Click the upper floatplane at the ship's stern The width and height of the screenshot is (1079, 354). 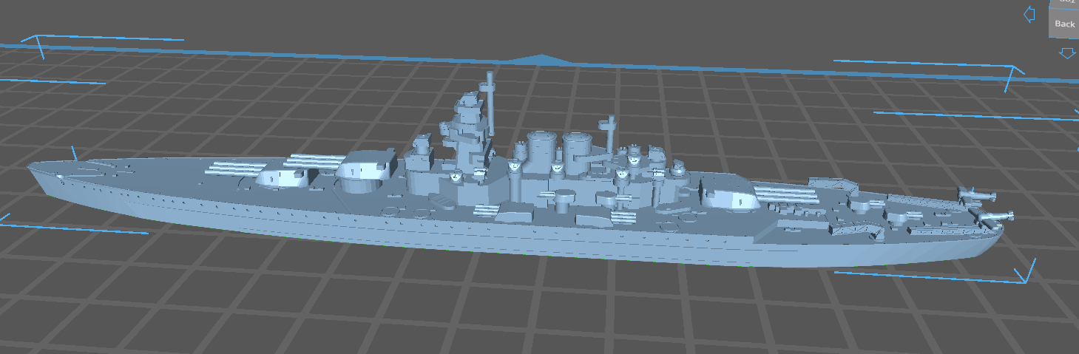(975, 195)
